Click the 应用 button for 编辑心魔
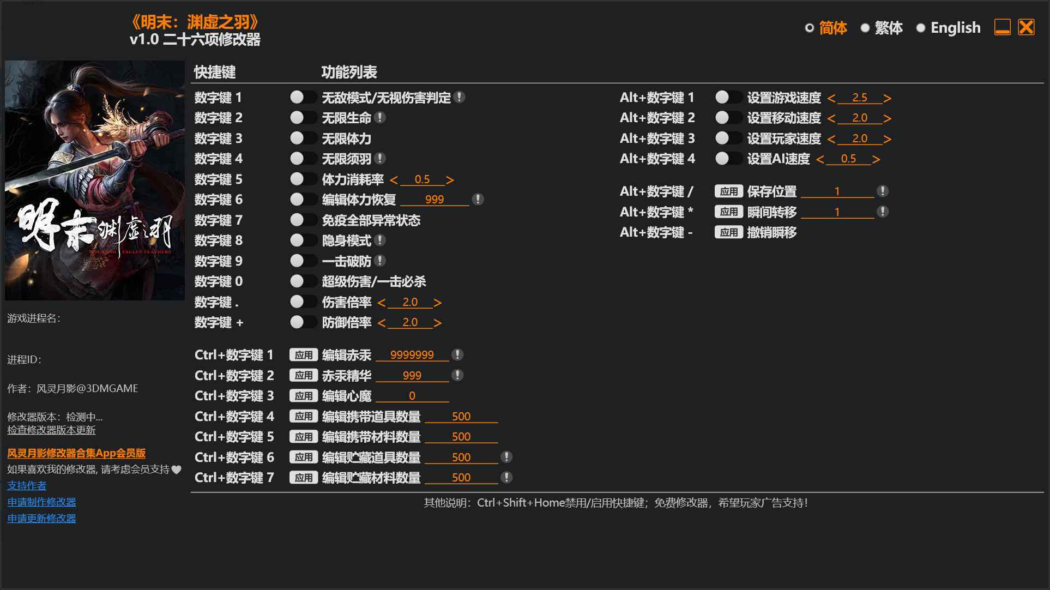 point(304,395)
